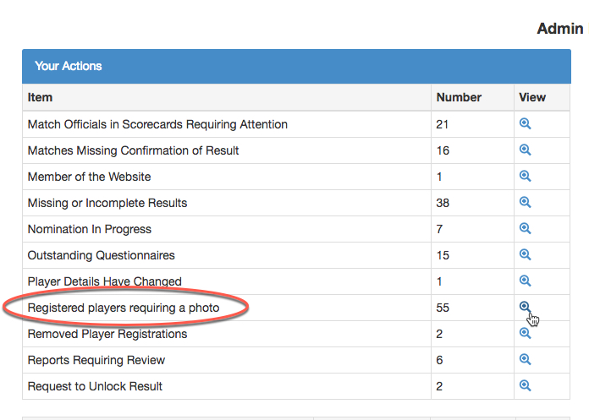Image resolution: width=589 pixels, height=420 pixels.
Task: Select 'Matches Missing Confirmation of Result' text
Action: [x=133, y=150]
